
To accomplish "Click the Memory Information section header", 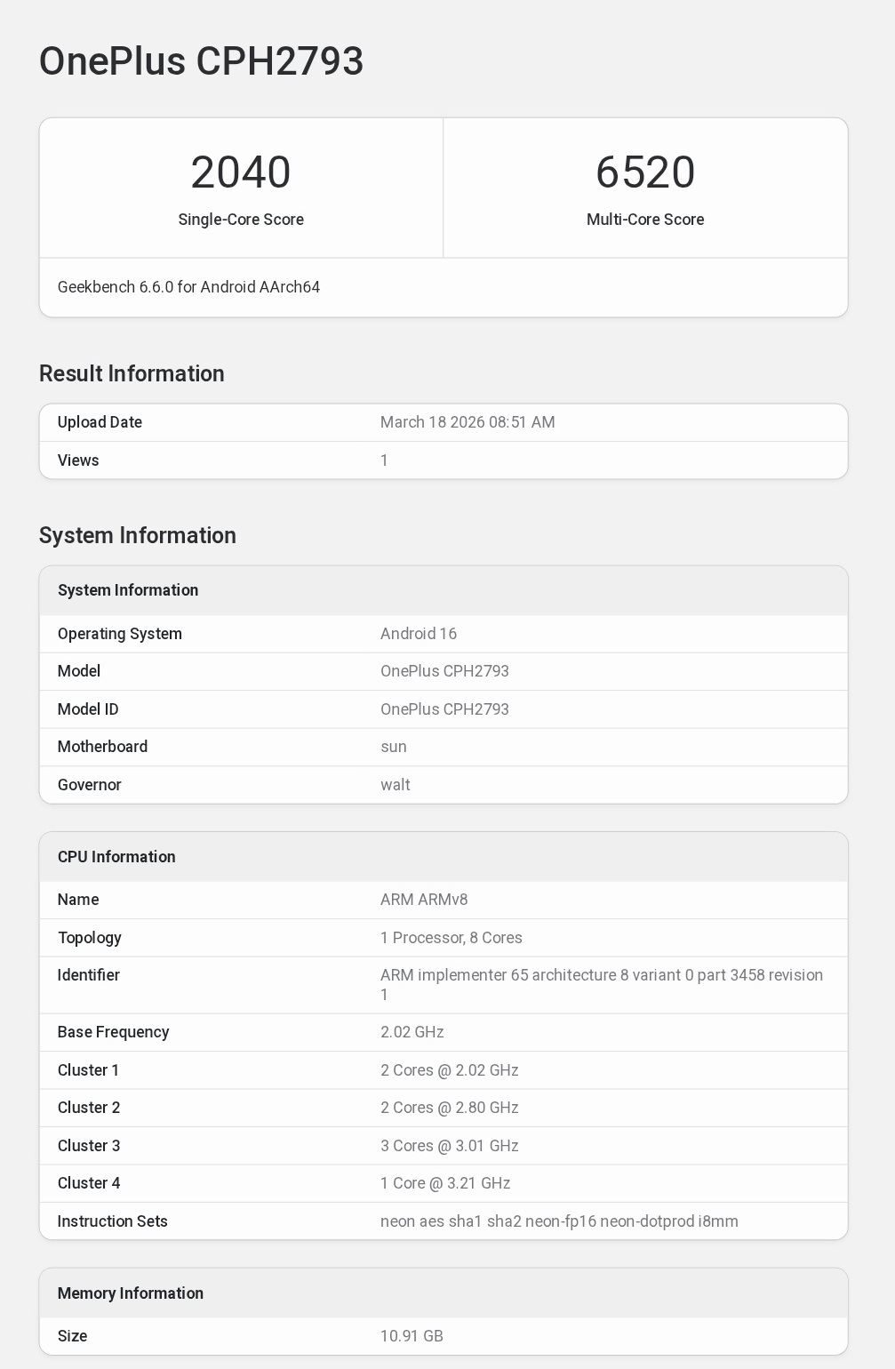I will 132,1293.
